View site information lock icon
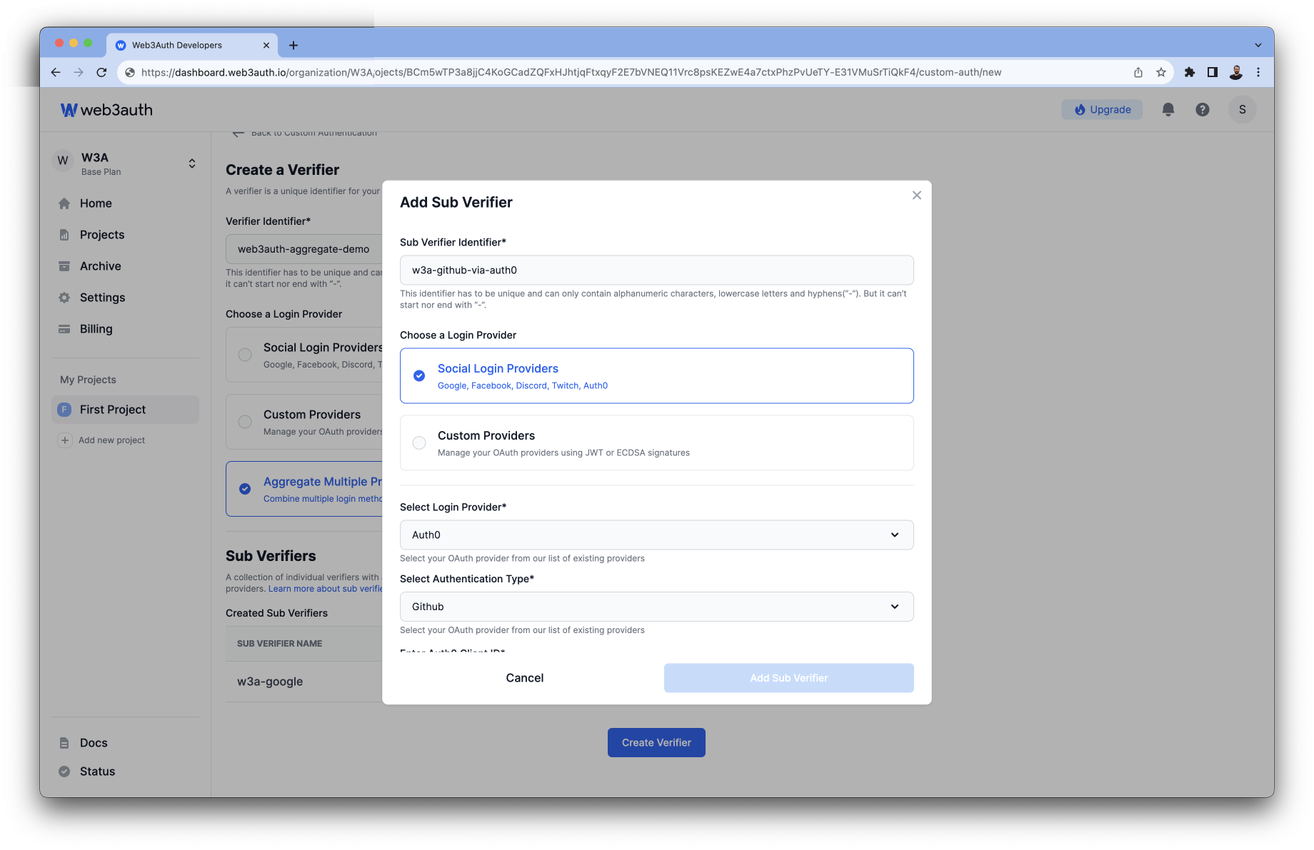1314x850 pixels. click(x=130, y=72)
